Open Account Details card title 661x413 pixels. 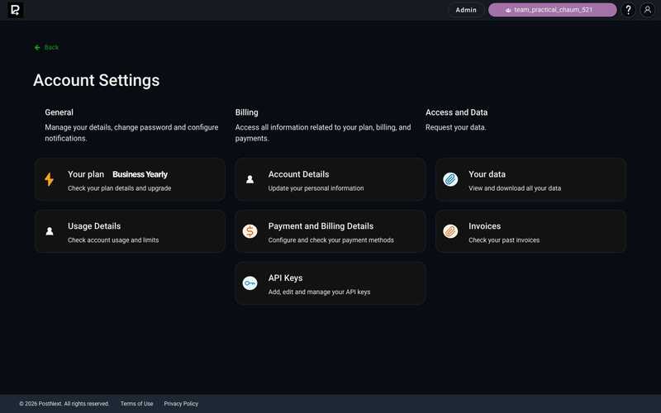pyautogui.click(x=298, y=174)
